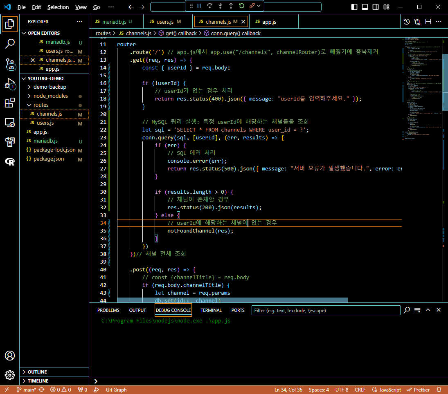The width and height of the screenshot is (448, 394).
Task: Open Source Control view with 219 badge
Action: point(10,64)
